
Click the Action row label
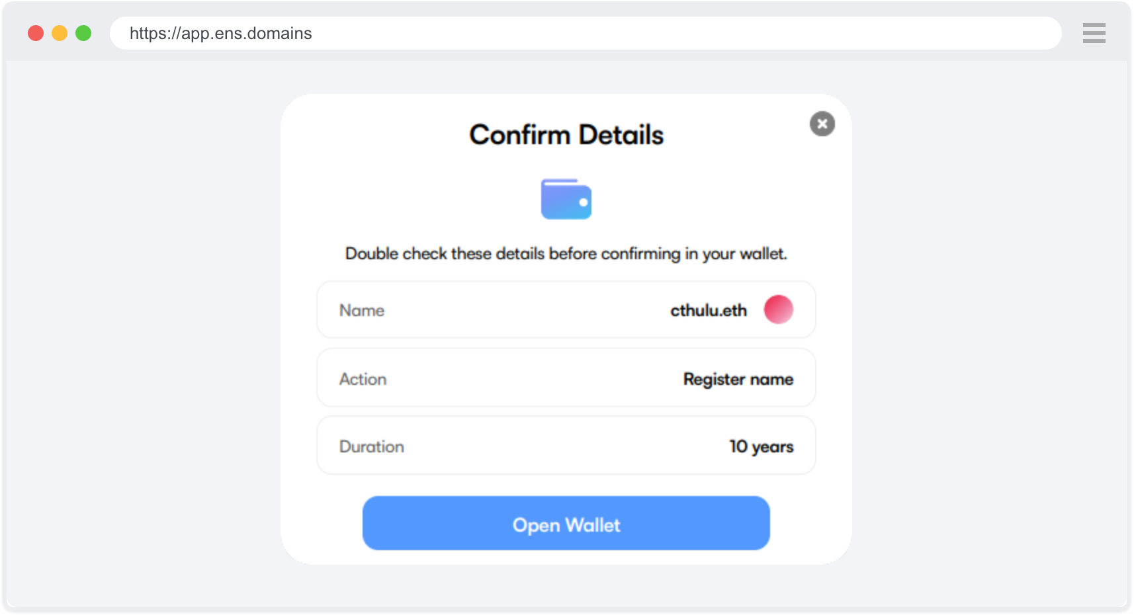[x=363, y=379]
